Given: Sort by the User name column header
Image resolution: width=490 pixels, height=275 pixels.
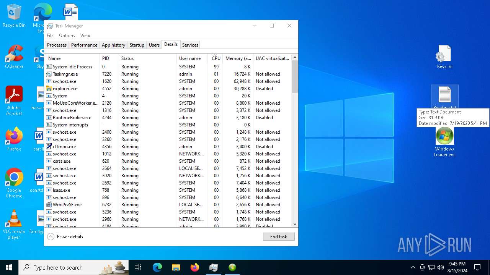Looking at the screenshot, I should point(192,58).
